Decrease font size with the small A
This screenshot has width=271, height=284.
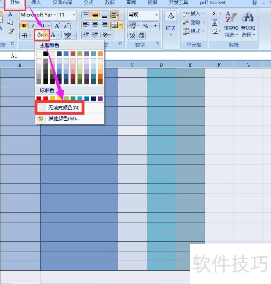66,26
